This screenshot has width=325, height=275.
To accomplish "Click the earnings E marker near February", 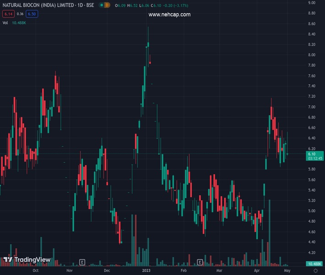I will click(200, 262).
